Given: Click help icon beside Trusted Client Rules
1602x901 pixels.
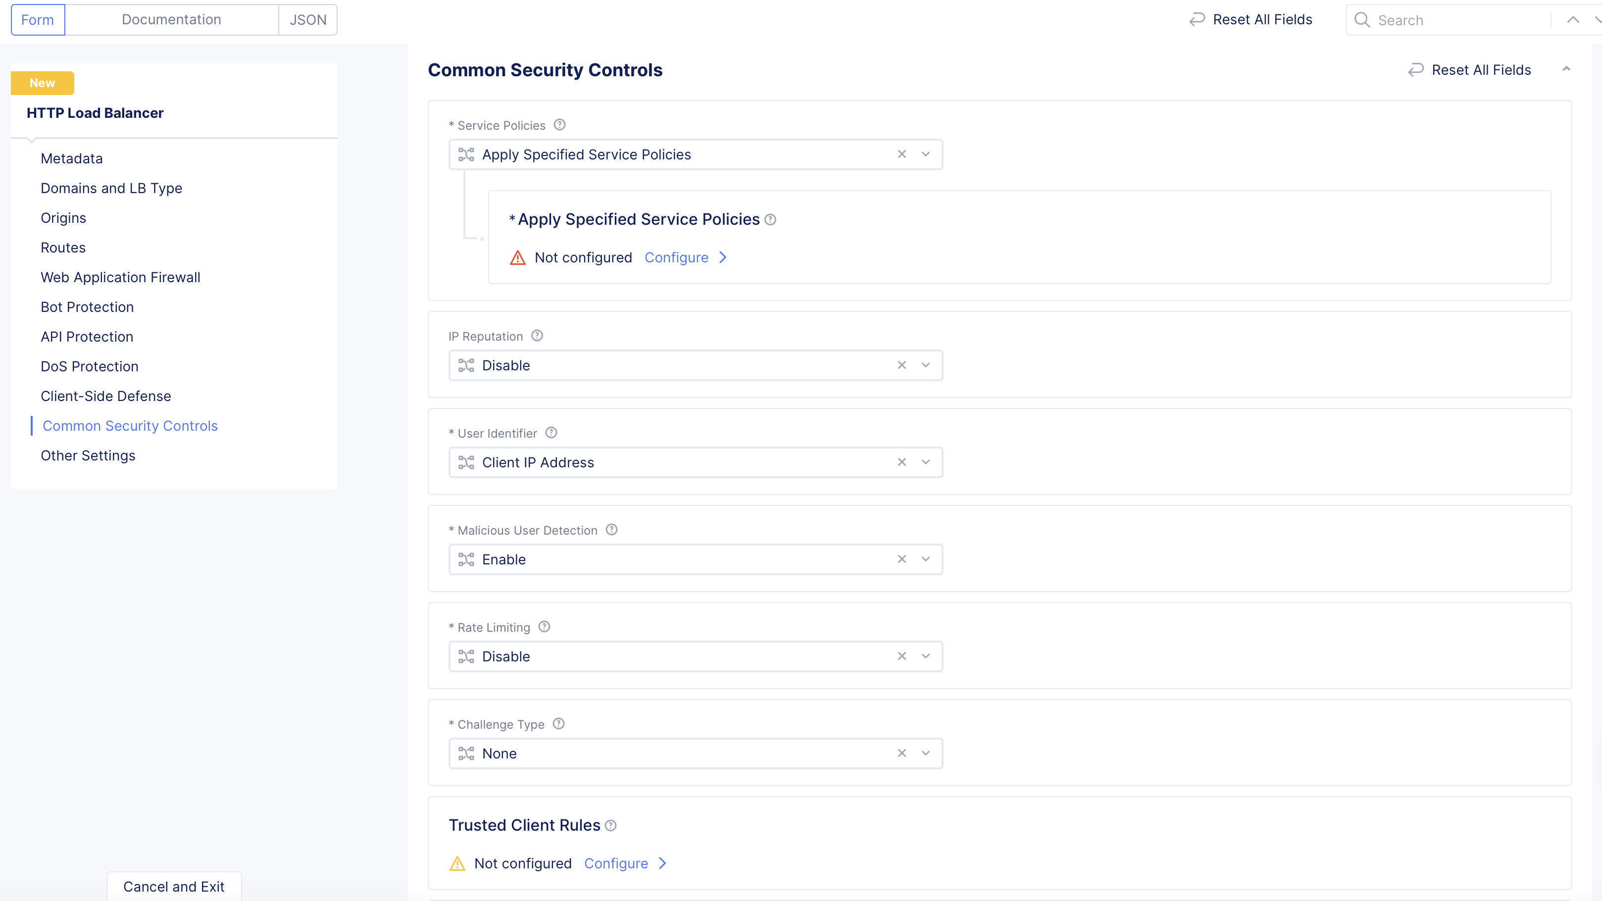Looking at the screenshot, I should coord(611,826).
